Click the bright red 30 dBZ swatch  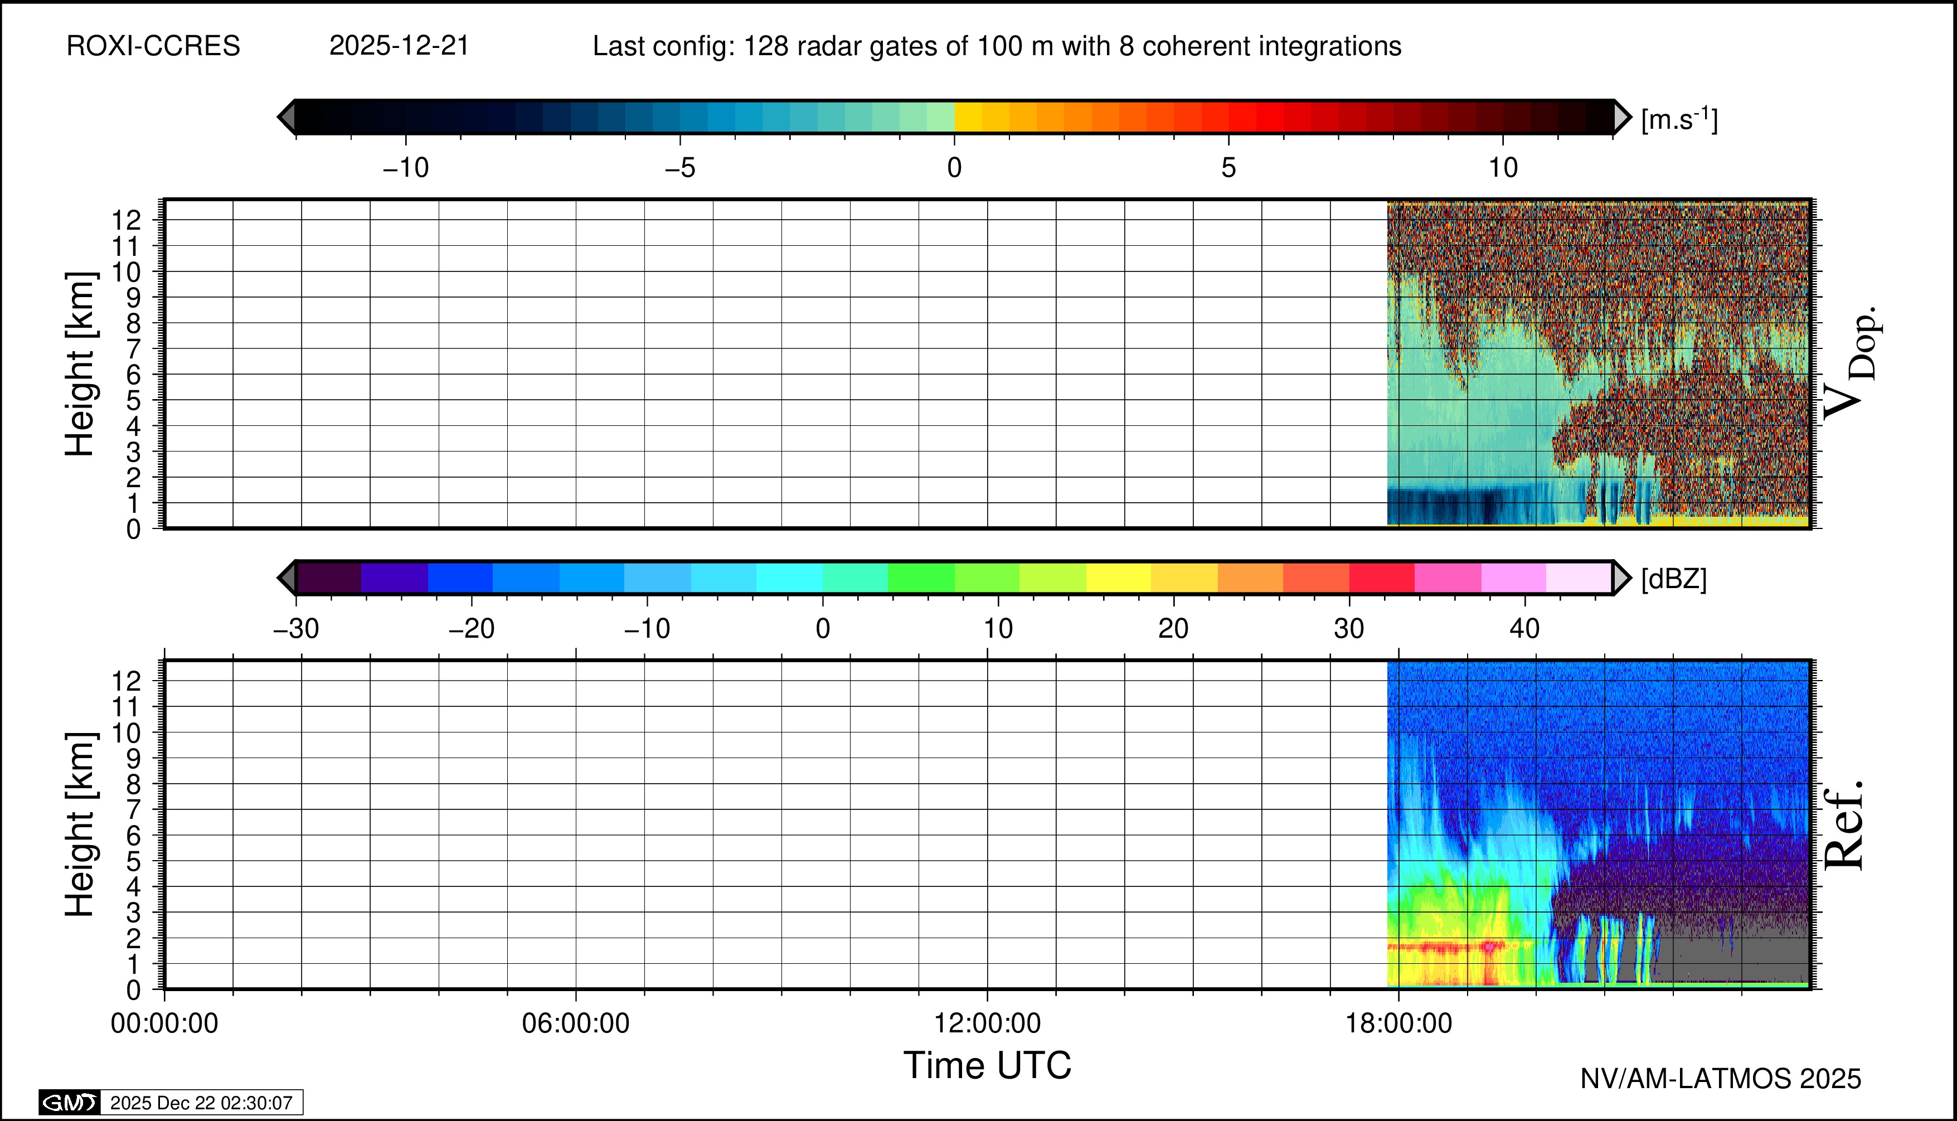click(1382, 578)
